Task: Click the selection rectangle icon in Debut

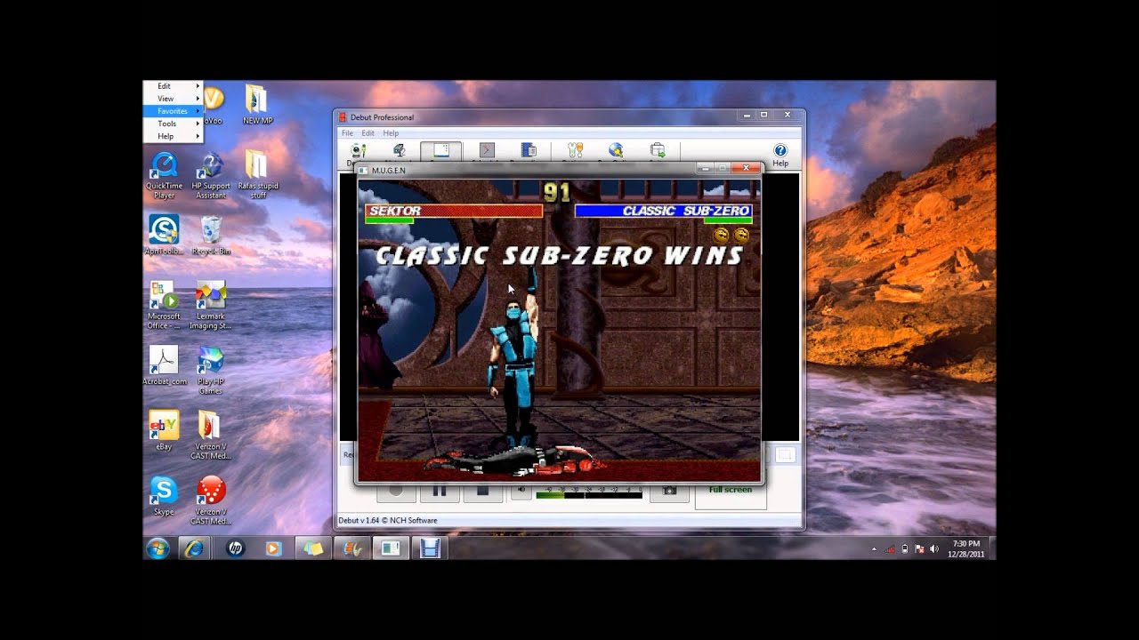Action: click(x=784, y=455)
